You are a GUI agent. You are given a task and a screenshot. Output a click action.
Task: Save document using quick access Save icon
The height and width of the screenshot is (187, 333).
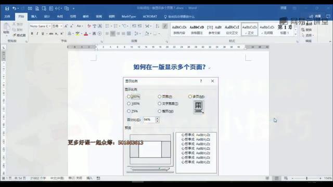point(7,8)
